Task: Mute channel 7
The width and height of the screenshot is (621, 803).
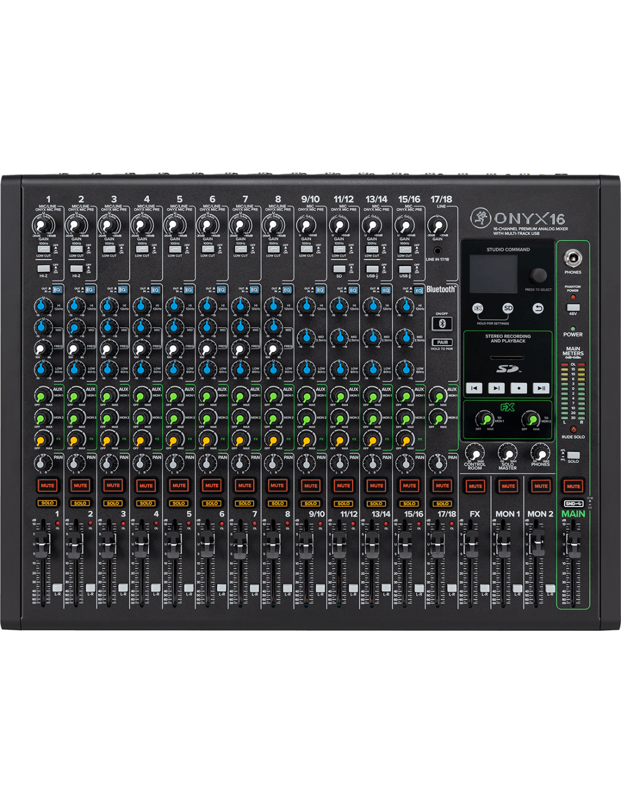Action: tap(244, 486)
